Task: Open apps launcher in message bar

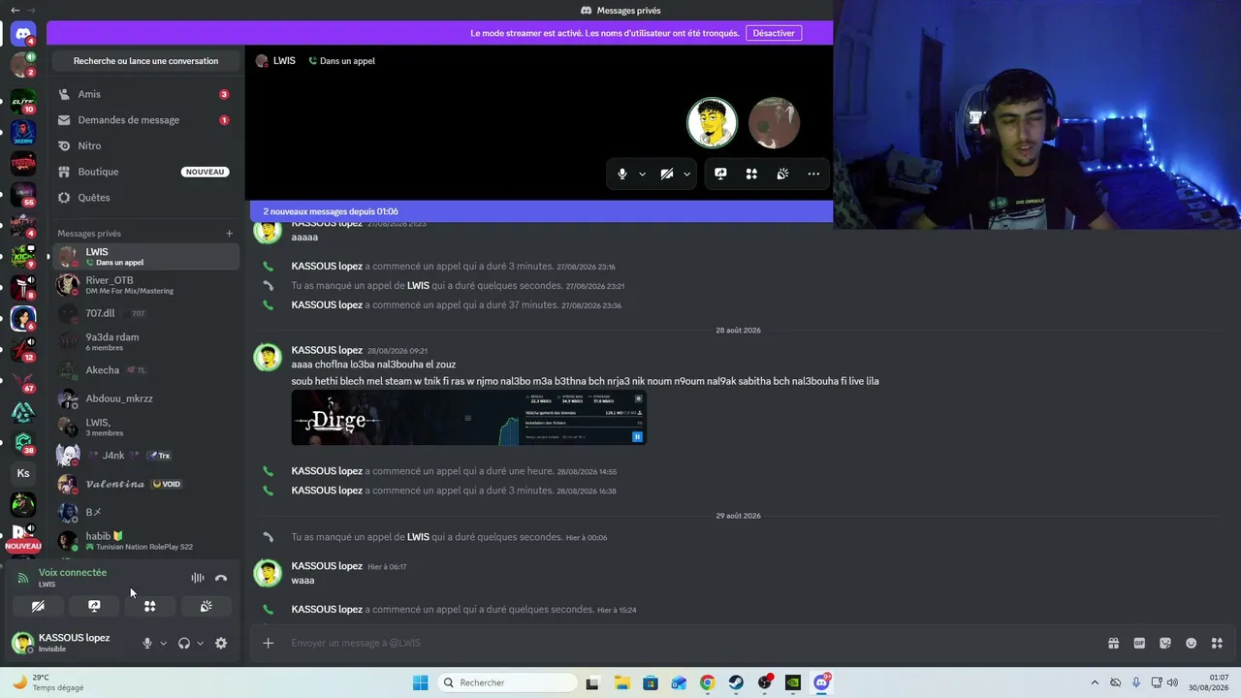Action: 1218,643
